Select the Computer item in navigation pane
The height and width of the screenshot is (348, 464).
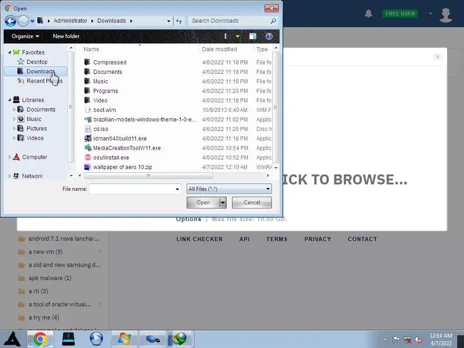coord(34,157)
